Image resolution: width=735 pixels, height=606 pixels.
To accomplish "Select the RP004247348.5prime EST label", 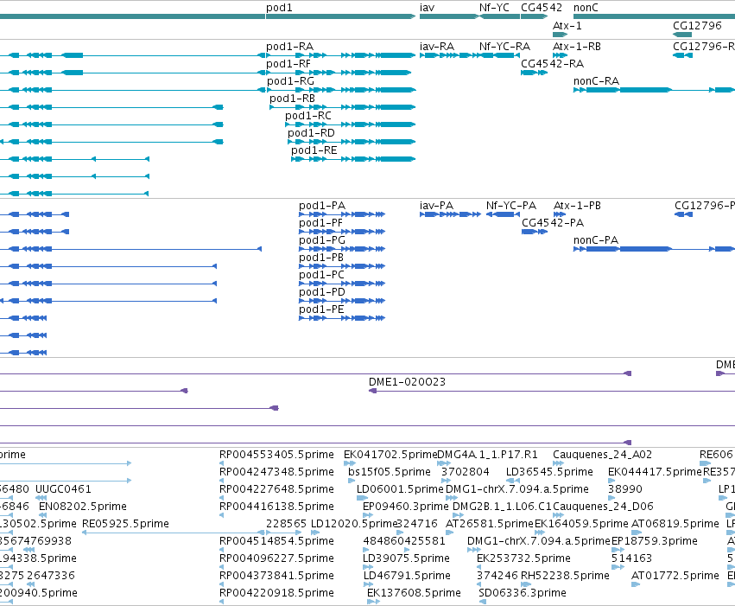I will coord(276,472).
